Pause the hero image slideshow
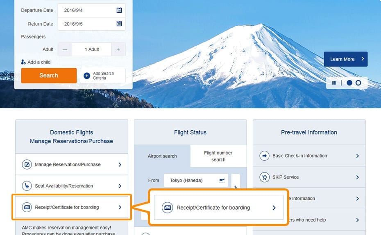381x235 pixels. (x=334, y=83)
